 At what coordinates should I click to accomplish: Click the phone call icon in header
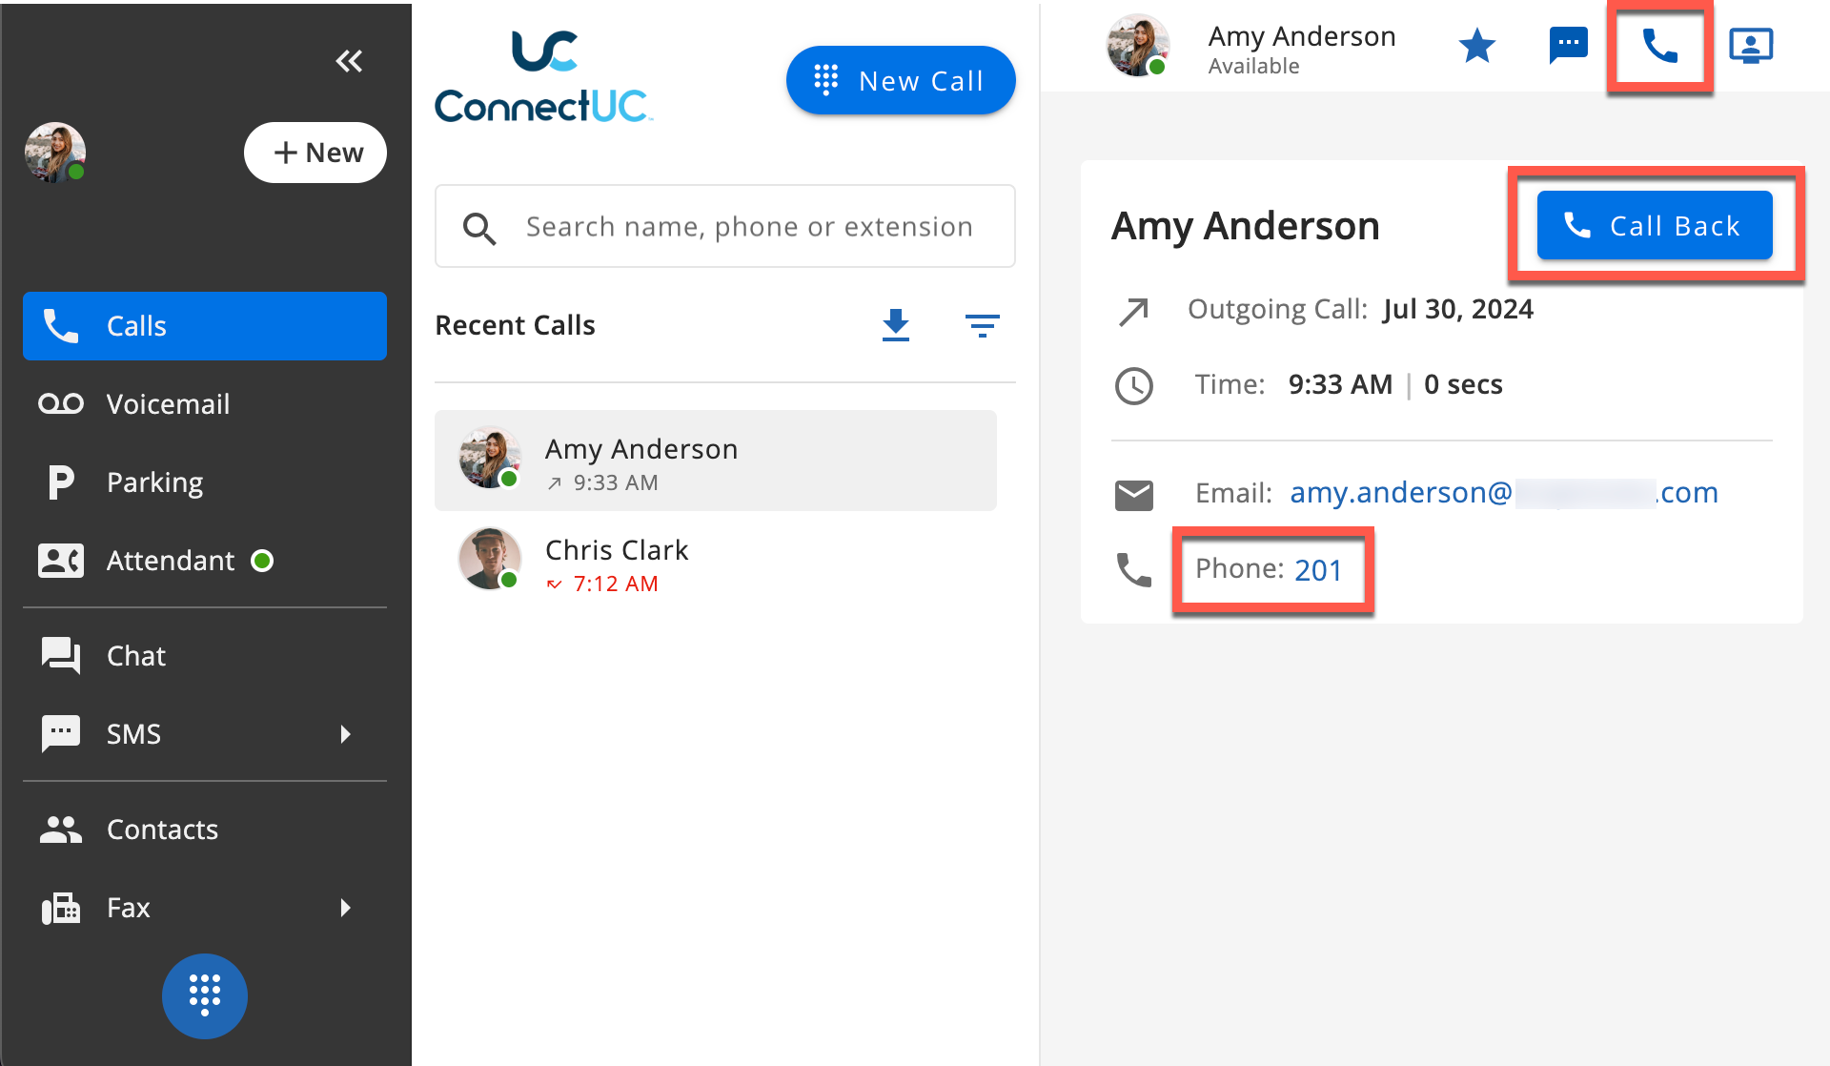point(1659,46)
